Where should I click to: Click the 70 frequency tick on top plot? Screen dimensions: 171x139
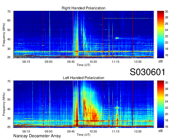tap(9, 12)
